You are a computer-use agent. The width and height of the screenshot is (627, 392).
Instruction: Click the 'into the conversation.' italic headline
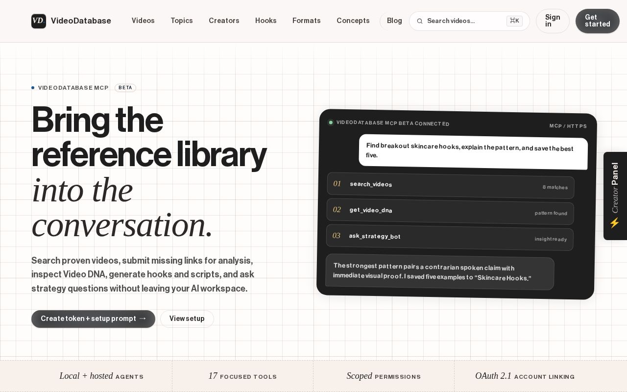(x=122, y=207)
